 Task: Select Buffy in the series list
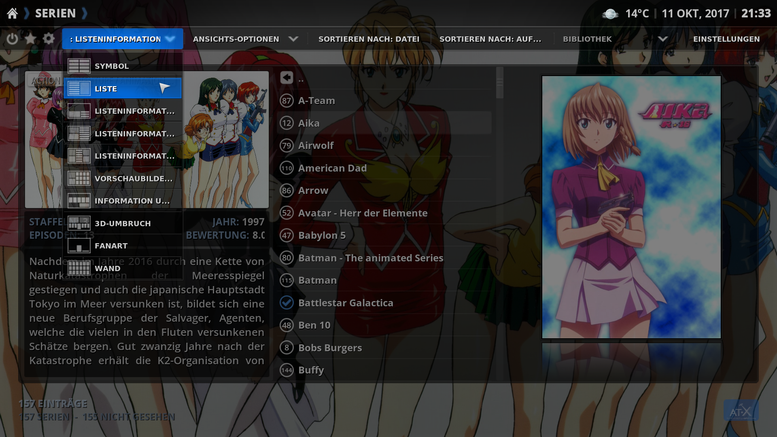coord(384,370)
